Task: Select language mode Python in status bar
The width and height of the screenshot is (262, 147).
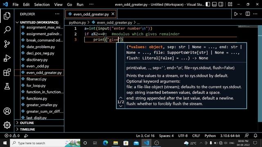Action: [x=210, y=136]
